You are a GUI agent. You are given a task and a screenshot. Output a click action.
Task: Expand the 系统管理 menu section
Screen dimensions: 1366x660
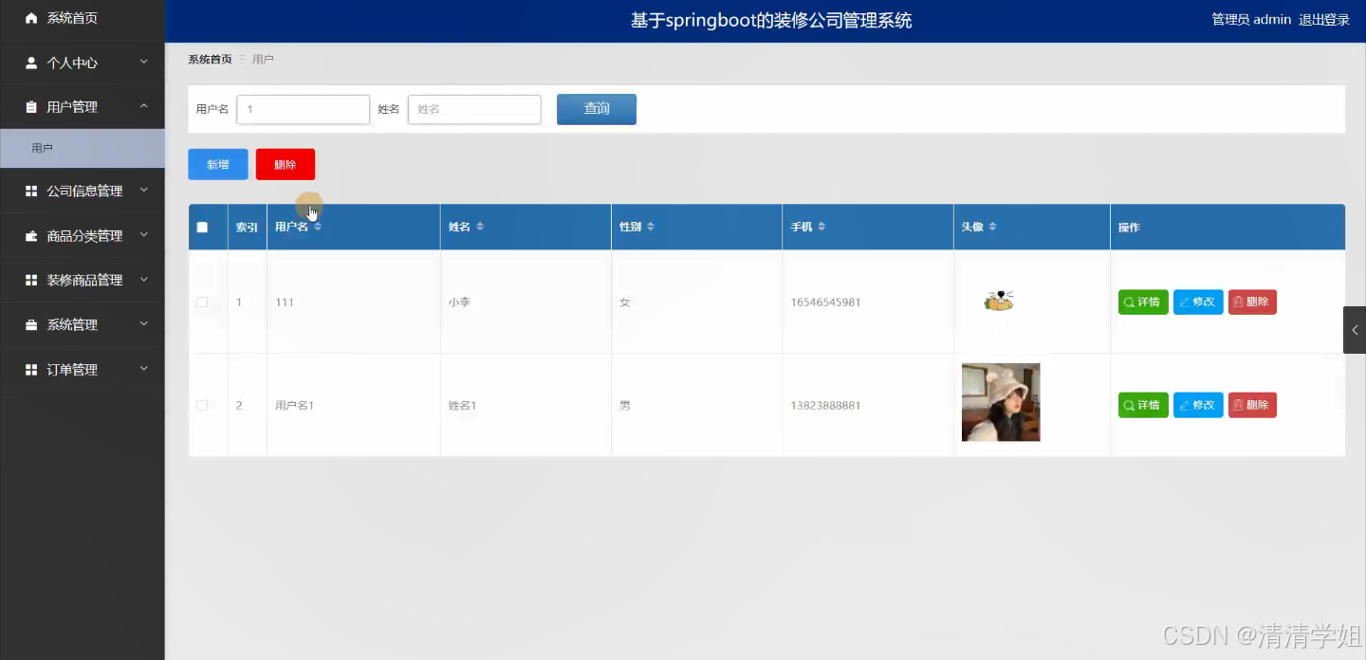(83, 324)
